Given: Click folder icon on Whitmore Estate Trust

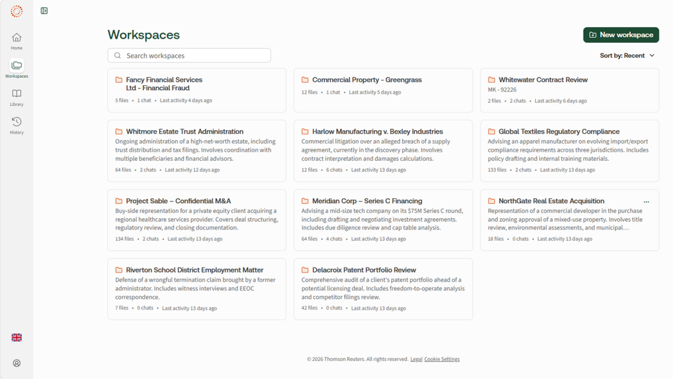Looking at the screenshot, I should pyautogui.click(x=119, y=131).
